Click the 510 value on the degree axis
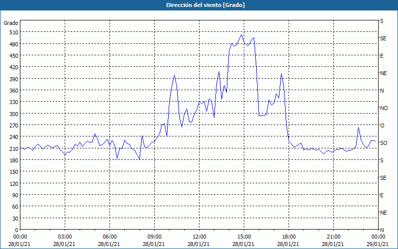 click(x=14, y=32)
